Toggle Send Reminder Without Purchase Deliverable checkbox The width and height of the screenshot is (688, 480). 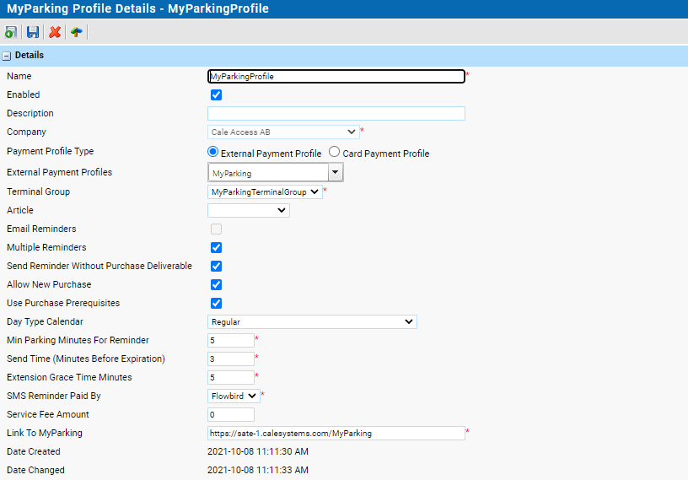[217, 266]
